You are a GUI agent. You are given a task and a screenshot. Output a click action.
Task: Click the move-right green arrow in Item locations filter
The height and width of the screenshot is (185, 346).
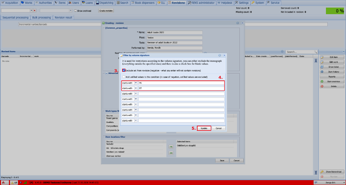point(171,146)
